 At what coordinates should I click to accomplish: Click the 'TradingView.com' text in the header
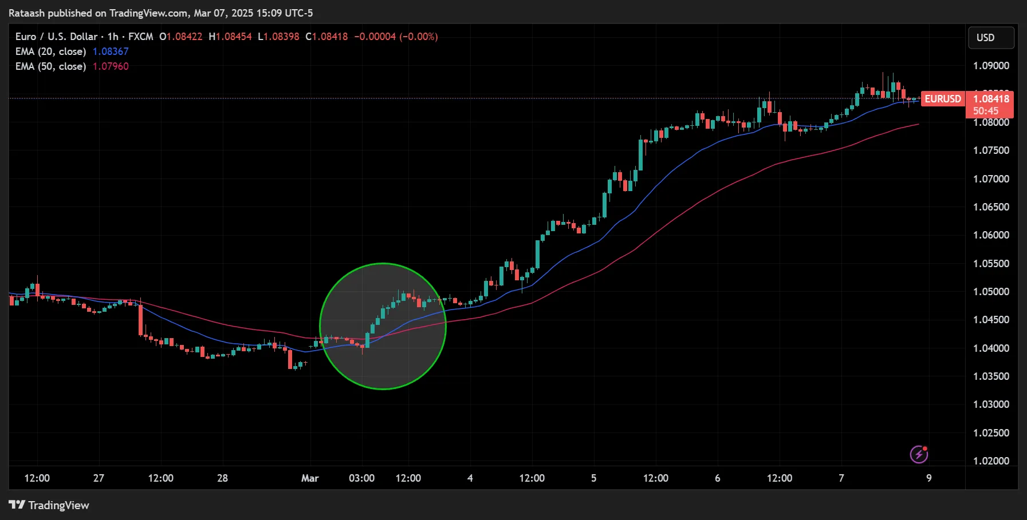pyautogui.click(x=149, y=13)
